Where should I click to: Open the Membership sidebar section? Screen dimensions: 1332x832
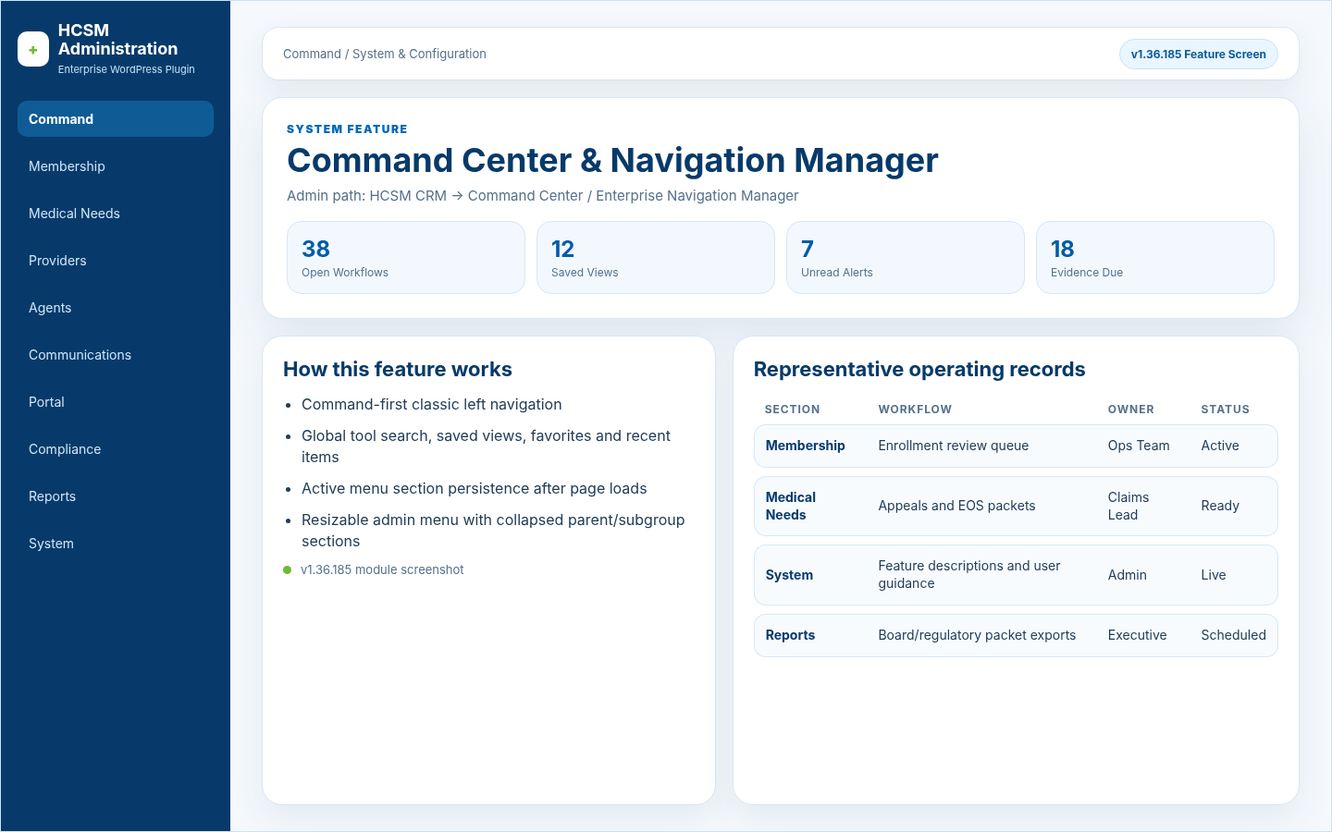coord(116,166)
